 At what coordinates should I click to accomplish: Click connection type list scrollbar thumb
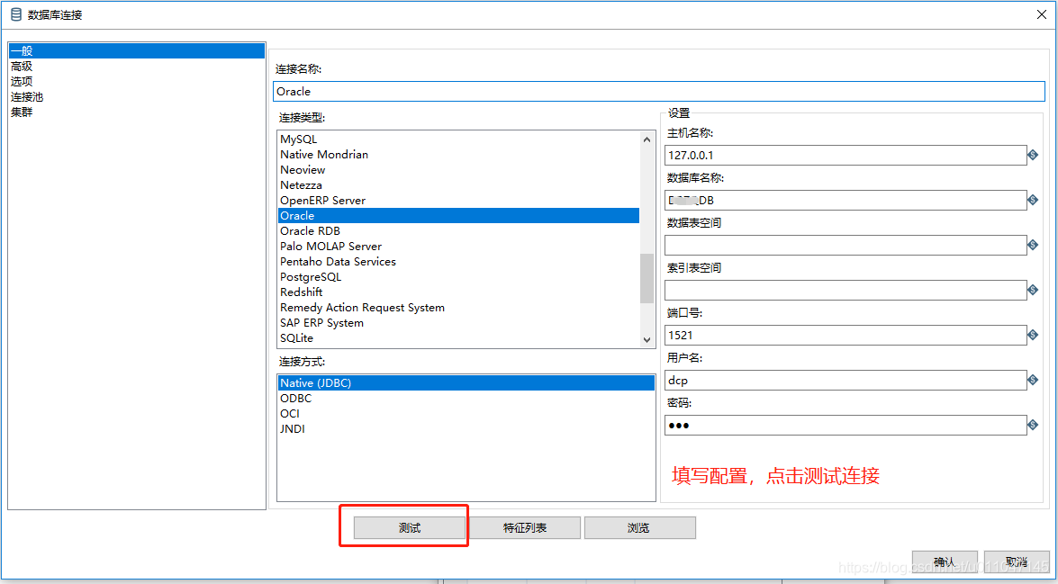tap(647, 278)
